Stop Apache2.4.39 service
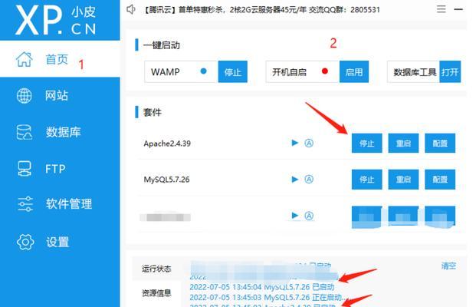 tap(366, 144)
